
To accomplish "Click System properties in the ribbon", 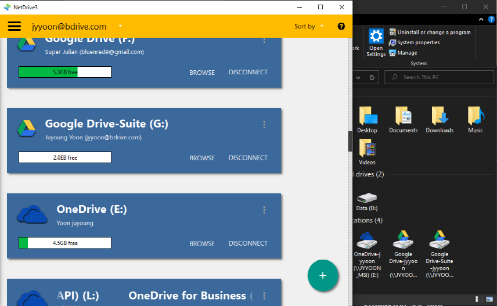I will 415,42.
